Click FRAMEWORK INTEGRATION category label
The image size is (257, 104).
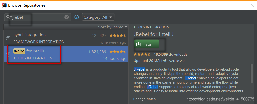[x=39, y=42]
